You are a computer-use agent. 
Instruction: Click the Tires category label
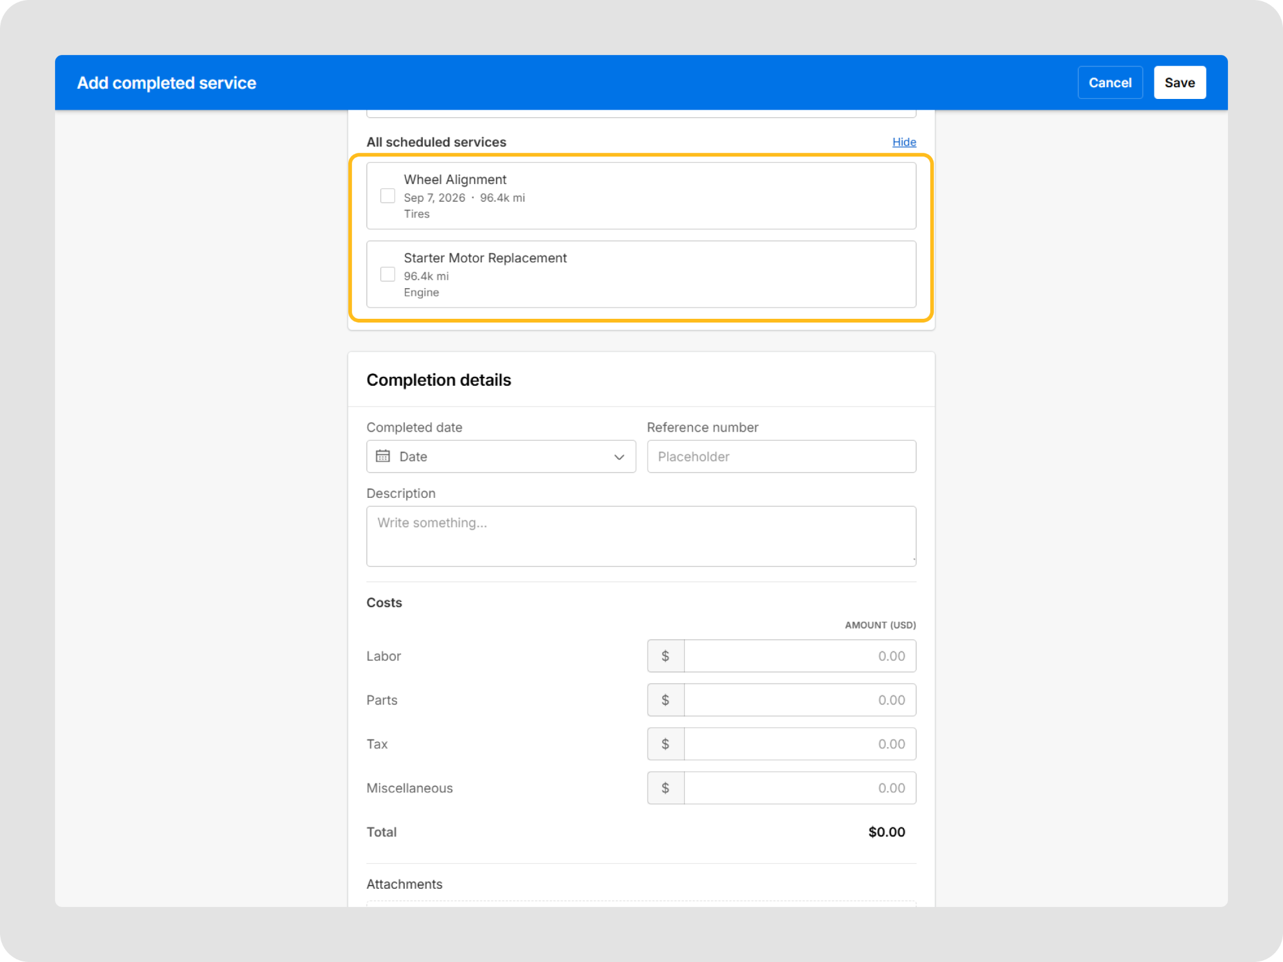coord(417,214)
